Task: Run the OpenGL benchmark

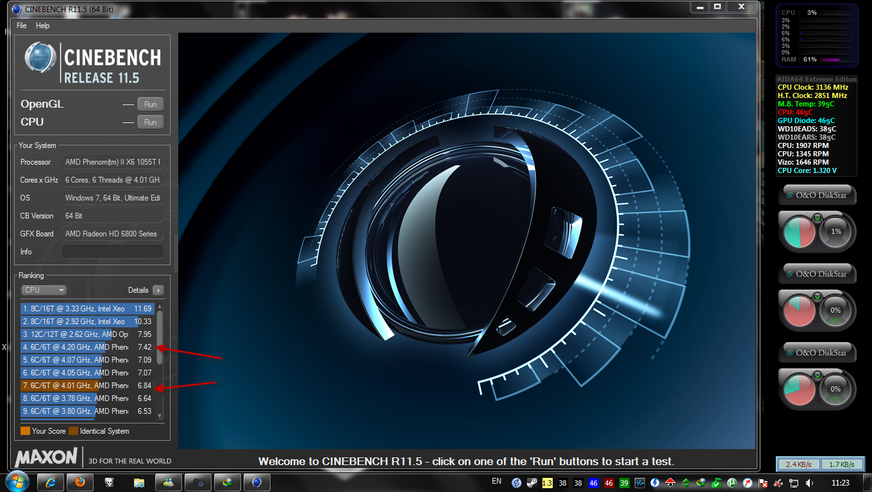Action: pyautogui.click(x=150, y=104)
